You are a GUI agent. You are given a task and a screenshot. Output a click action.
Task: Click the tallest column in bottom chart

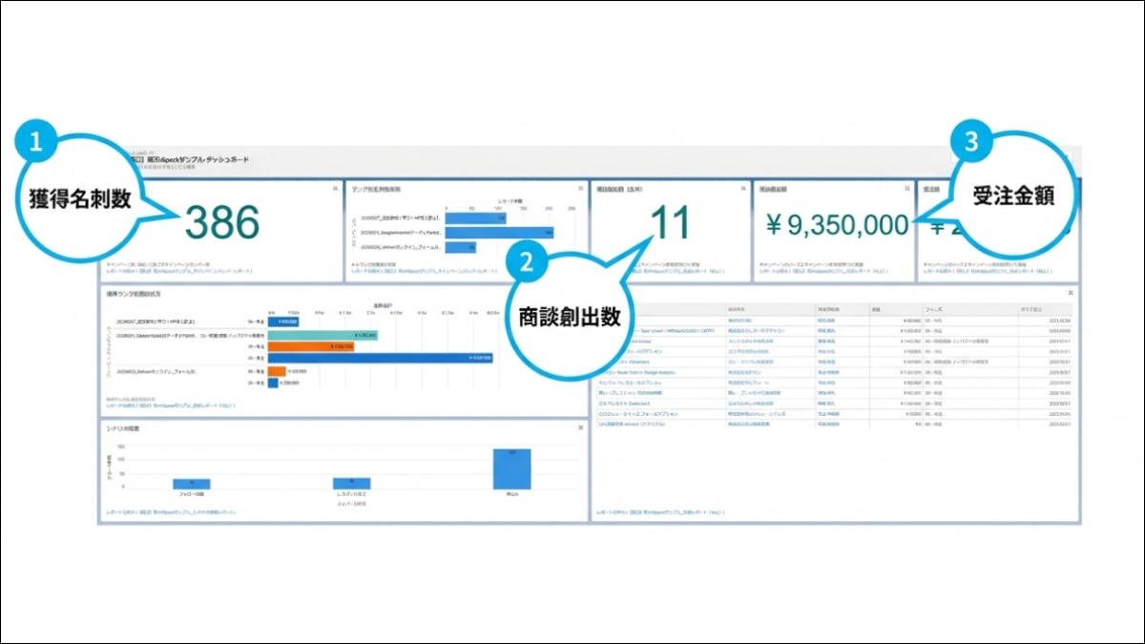[511, 468]
